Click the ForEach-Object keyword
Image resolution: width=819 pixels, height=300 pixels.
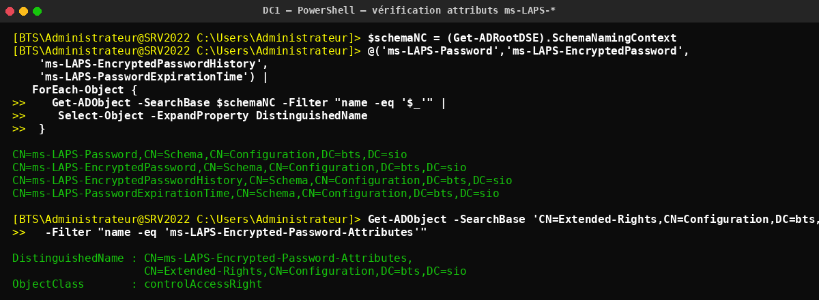[78, 90]
